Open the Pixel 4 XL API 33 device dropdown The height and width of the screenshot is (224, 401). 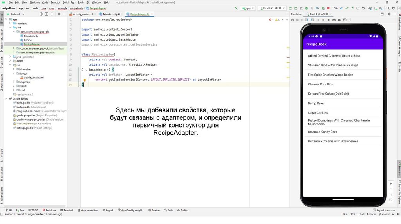(272, 8)
